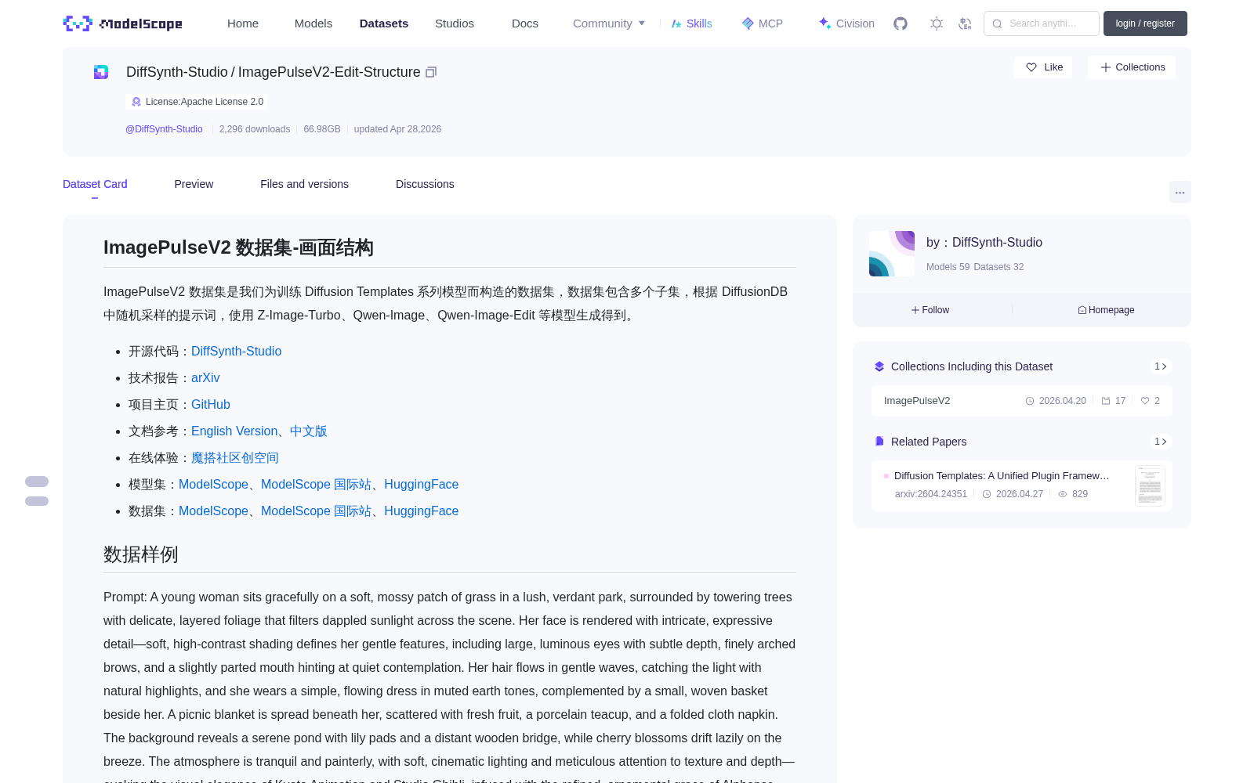Click the upper floating sidebar pill
The width and height of the screenshot is (1254, 783).
[37, 482]
